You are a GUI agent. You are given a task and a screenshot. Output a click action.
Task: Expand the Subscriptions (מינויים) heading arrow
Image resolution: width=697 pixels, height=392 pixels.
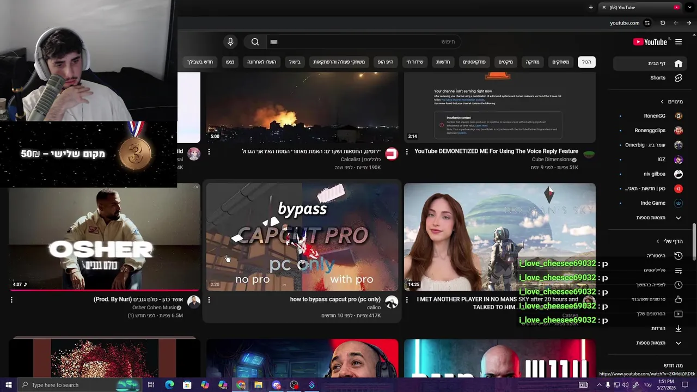(x=662, y=102)
